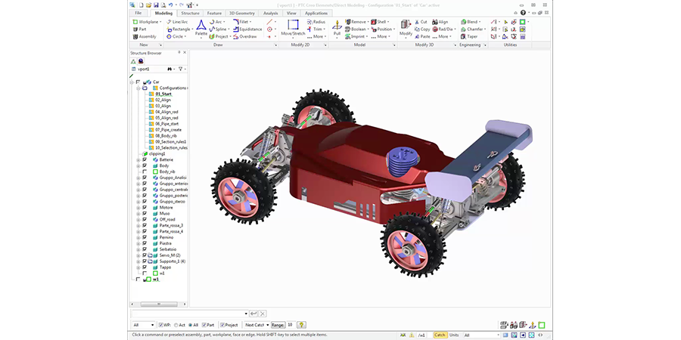Toggle the Body_nib part checkbox

tap(145, 172)
